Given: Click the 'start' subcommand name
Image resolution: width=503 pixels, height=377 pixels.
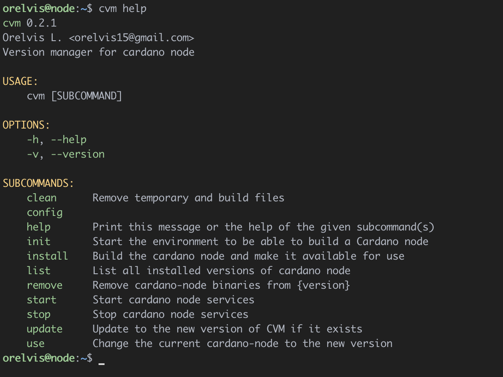Looking at the screenshot, I should [x=42, y=300].
